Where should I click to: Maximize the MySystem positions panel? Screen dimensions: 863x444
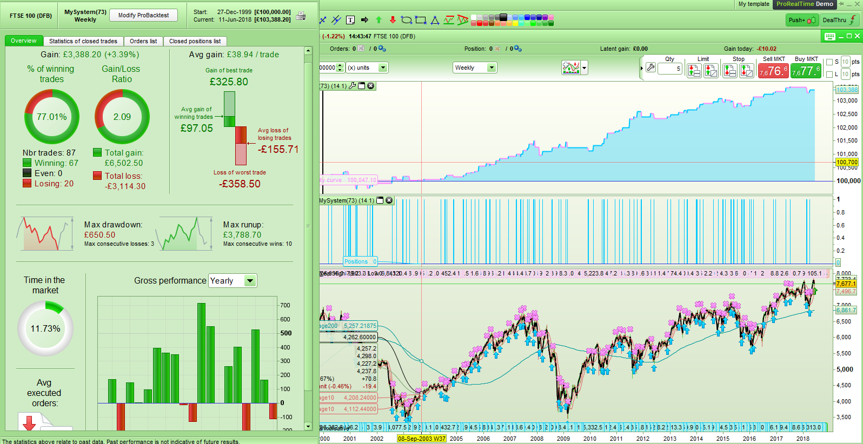[x=380, y=200]
